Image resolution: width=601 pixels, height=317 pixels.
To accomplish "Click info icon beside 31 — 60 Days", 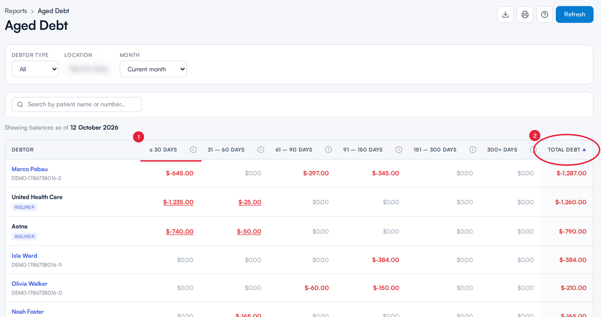I will click(261, 150).
